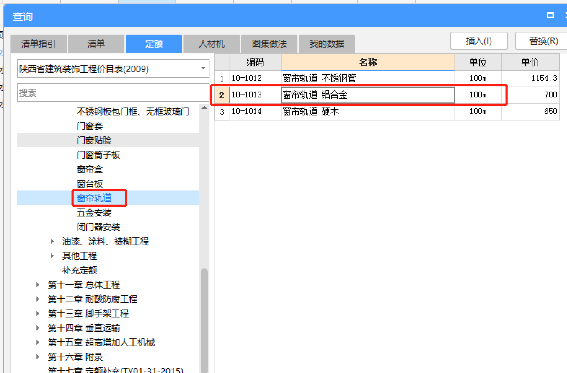
Task: Expand 第十三章 脚手架工程 arrow
Action: 38,313
